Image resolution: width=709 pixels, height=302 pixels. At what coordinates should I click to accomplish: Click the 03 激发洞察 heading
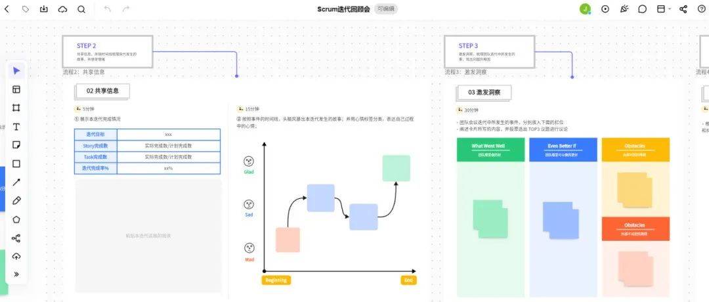[484, 92]
